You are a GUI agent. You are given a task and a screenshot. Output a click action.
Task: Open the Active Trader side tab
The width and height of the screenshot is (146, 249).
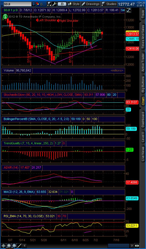(x=143, y=63)
